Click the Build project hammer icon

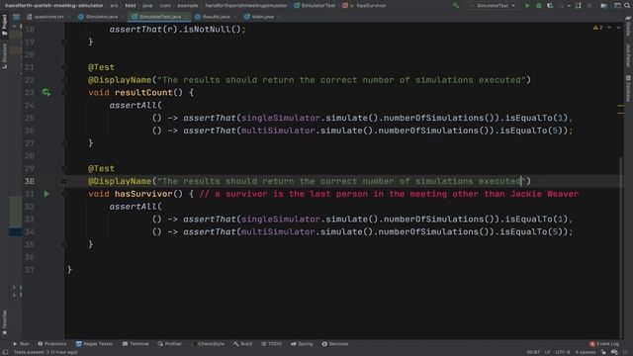coord(455,6)
